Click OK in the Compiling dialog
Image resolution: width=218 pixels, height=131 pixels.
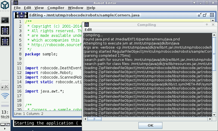(x=150, y=126)
